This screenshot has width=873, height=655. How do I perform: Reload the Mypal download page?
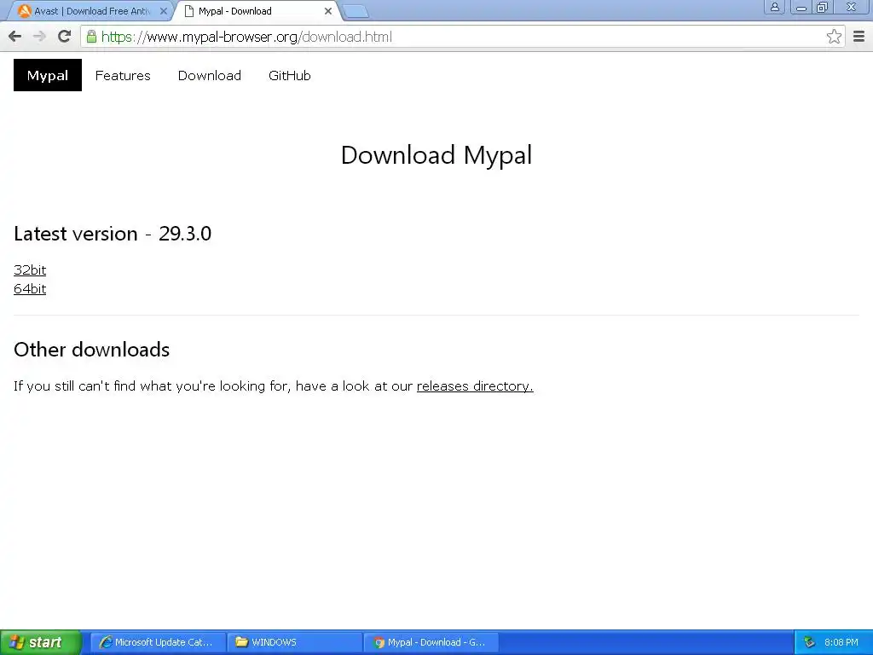[65, 37]
